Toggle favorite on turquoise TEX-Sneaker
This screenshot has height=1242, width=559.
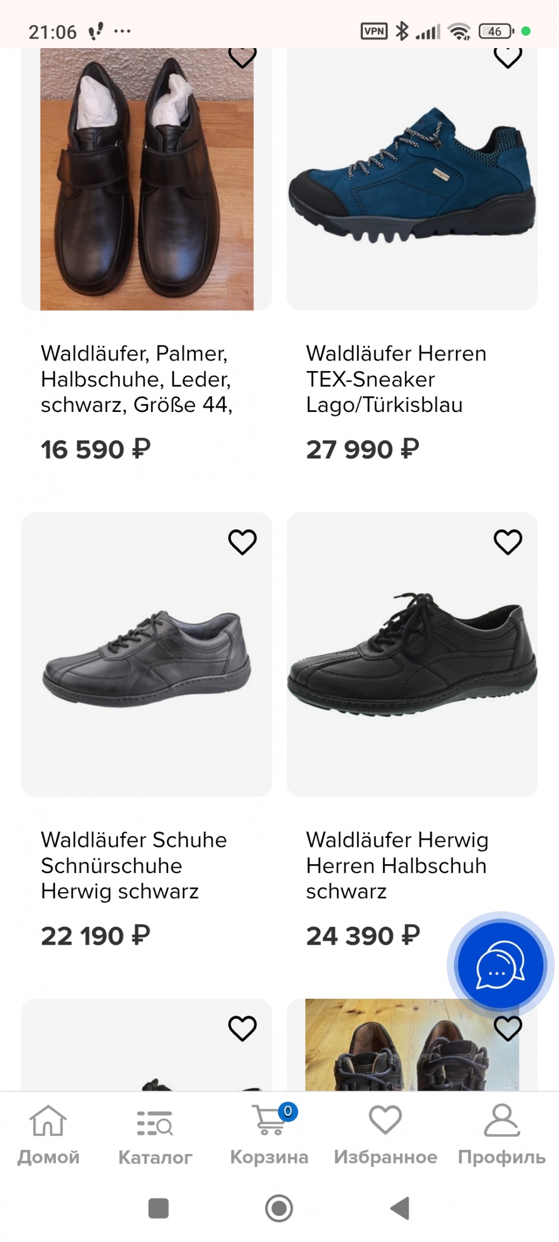(508, 57)
